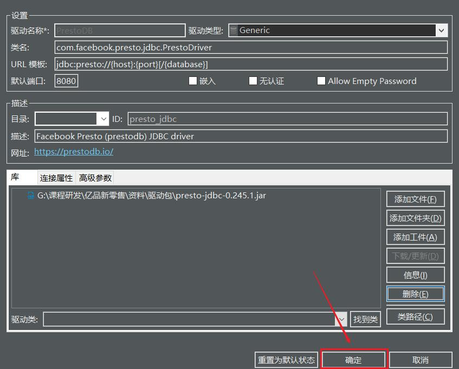Click the 添加文件(F) button
Viewport: 459px width, 369px height.
coord(415,199)
